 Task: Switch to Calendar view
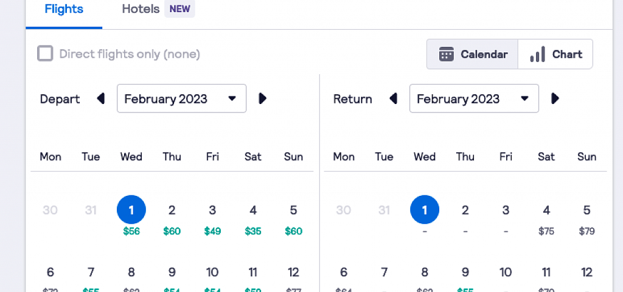[x=472, y=54]
